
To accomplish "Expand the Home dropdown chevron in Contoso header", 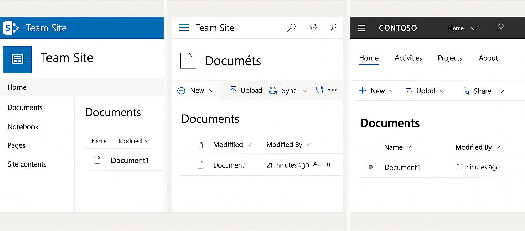I will 474,28.
